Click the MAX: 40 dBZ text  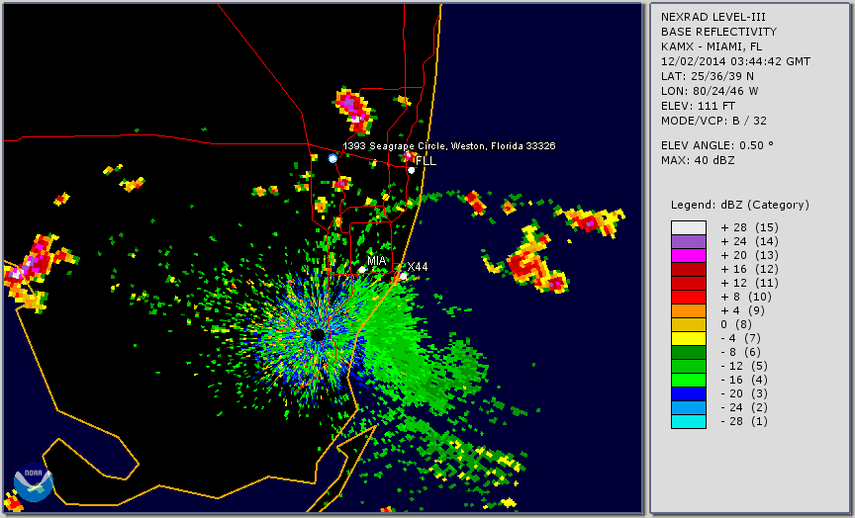(x=698, y=161)
